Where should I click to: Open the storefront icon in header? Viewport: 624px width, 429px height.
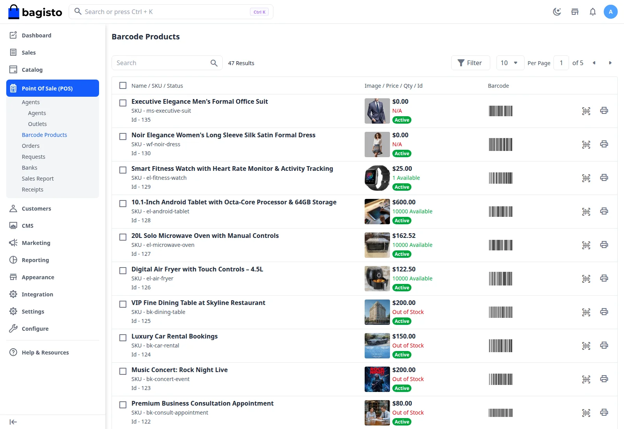click(x=575, y=12)
